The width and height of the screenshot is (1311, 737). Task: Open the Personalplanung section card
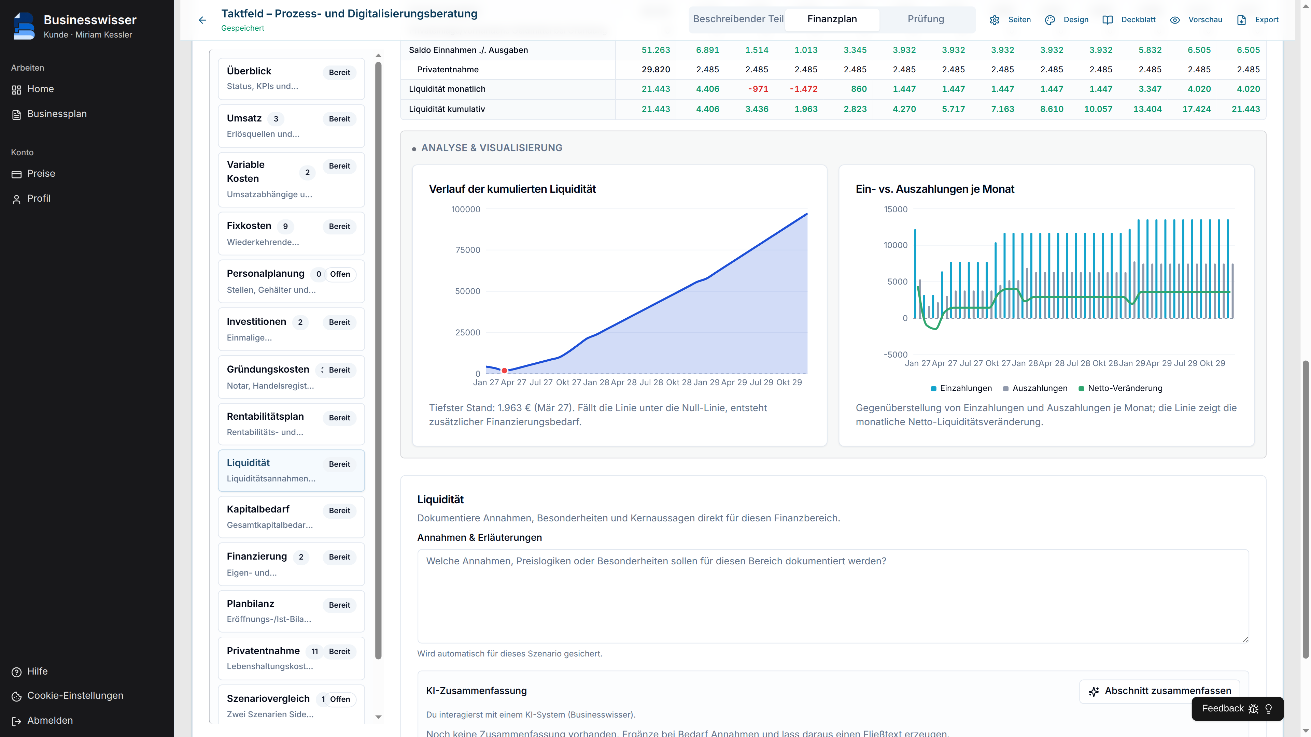point(291,281)
